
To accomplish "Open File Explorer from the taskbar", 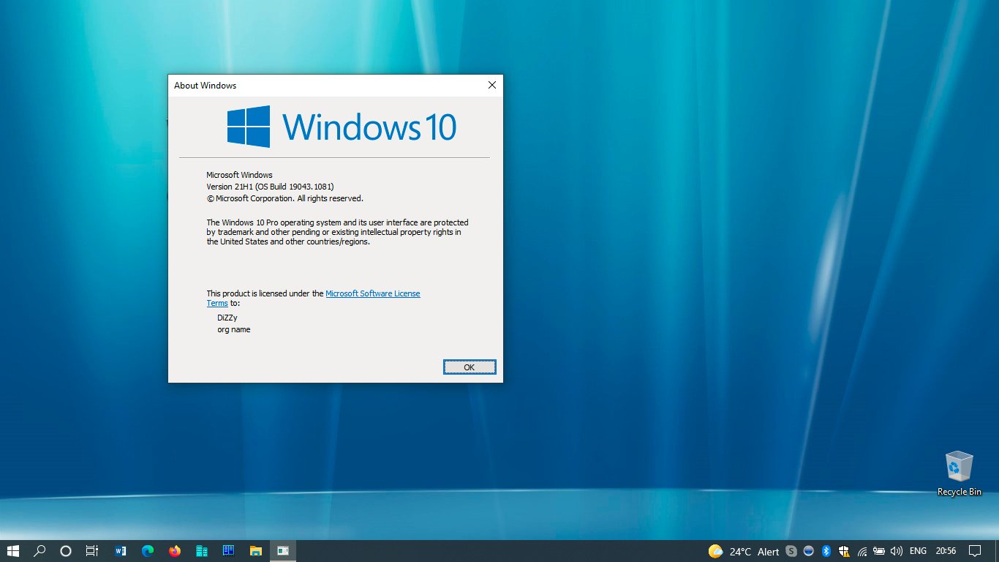I will (255, 551).
